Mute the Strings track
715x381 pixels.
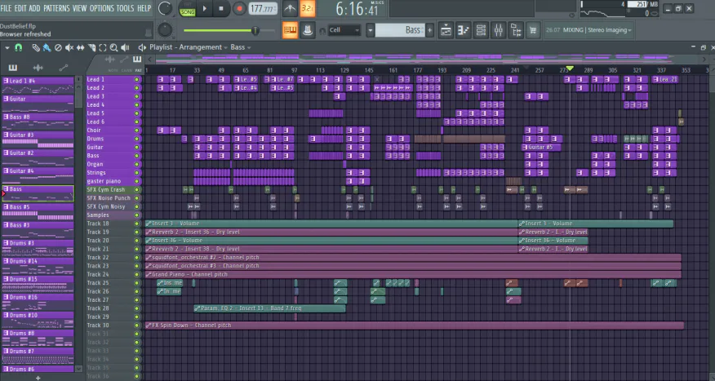pyautogui.click(x=136, y=173)
